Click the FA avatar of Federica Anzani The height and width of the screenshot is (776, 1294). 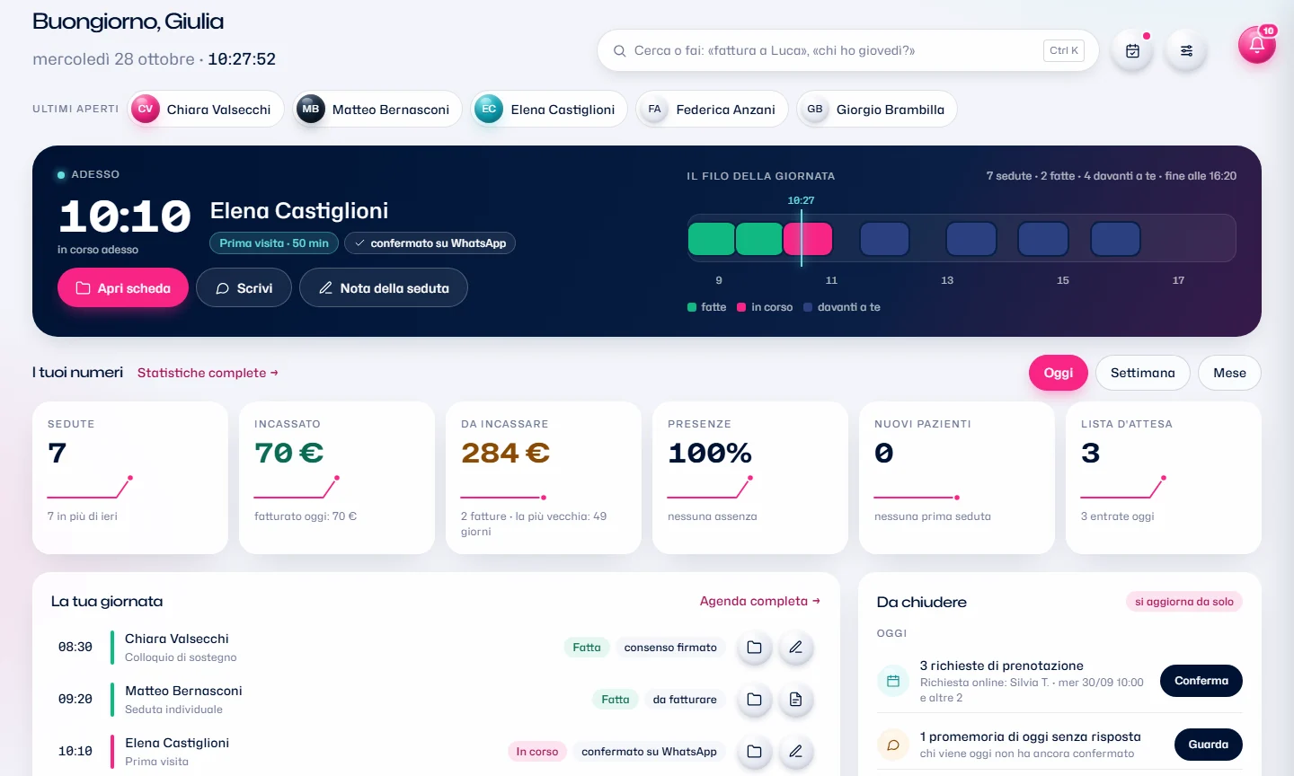tap(654, 109)
